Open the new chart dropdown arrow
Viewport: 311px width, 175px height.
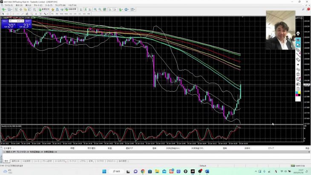[x=6, y=9]
